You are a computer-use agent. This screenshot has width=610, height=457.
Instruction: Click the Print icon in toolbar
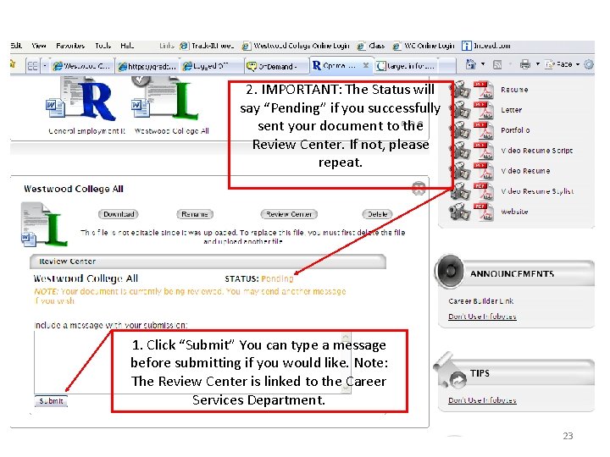(525, 64)
